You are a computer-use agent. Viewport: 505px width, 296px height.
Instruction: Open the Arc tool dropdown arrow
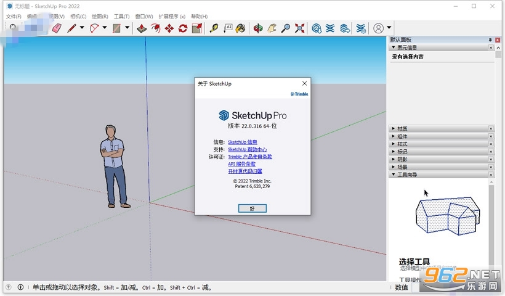coord(104,28)
